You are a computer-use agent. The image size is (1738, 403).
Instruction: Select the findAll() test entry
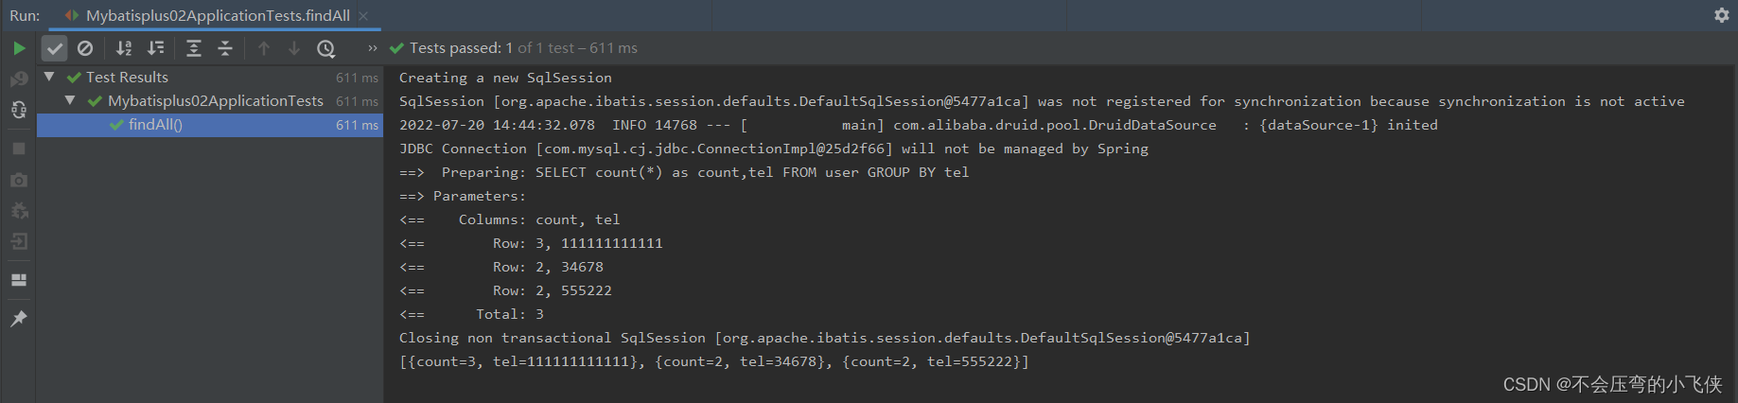click(x=209, y=125)
